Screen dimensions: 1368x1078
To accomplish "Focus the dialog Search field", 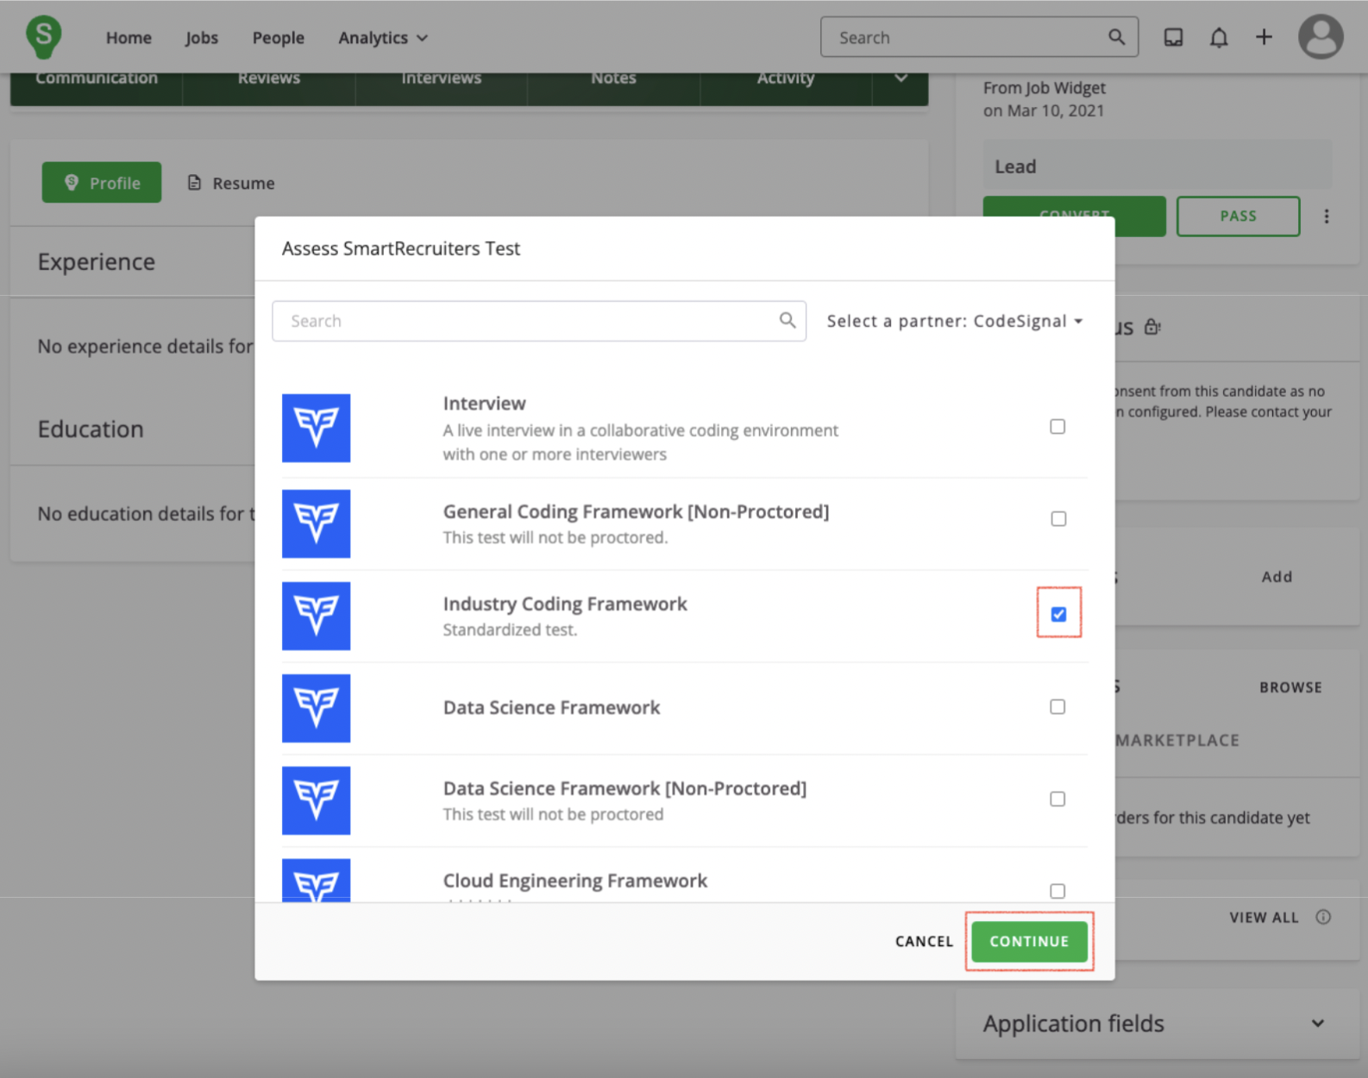I will [539, 321].
